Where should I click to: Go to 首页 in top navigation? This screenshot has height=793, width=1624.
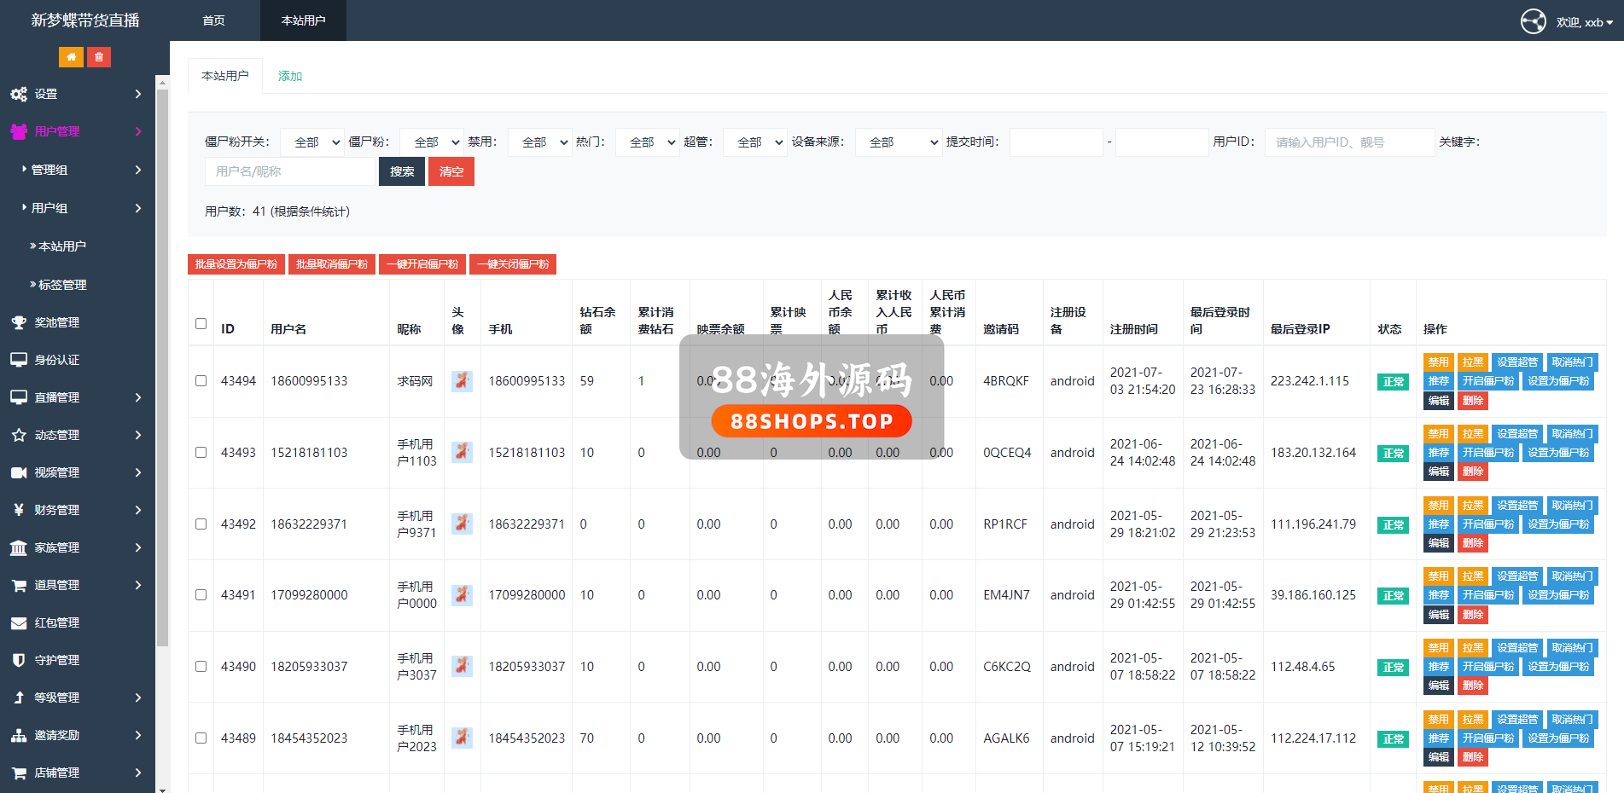tap(213, 20)
